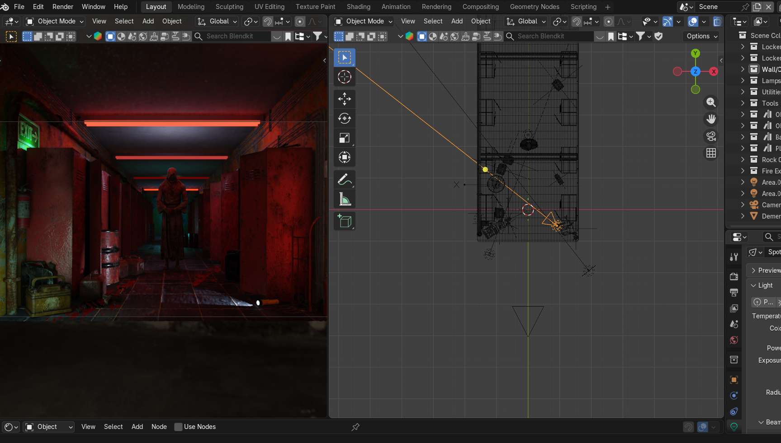Toggle the camera view icon

[x=711, y=136]
